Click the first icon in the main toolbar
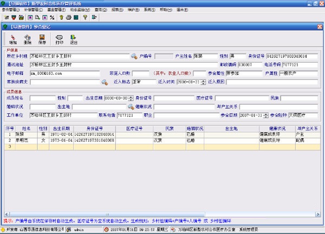 tap(6, 18)
